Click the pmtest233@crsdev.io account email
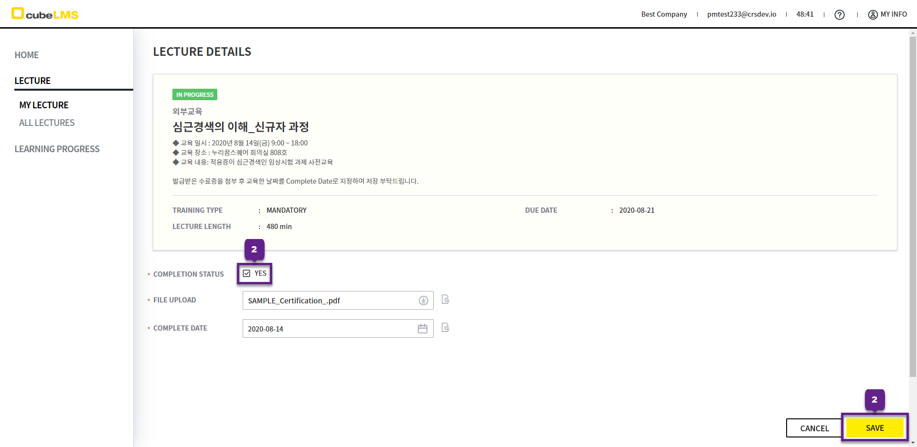Viewport: 917px width, 447px height. tap(741, 14)
